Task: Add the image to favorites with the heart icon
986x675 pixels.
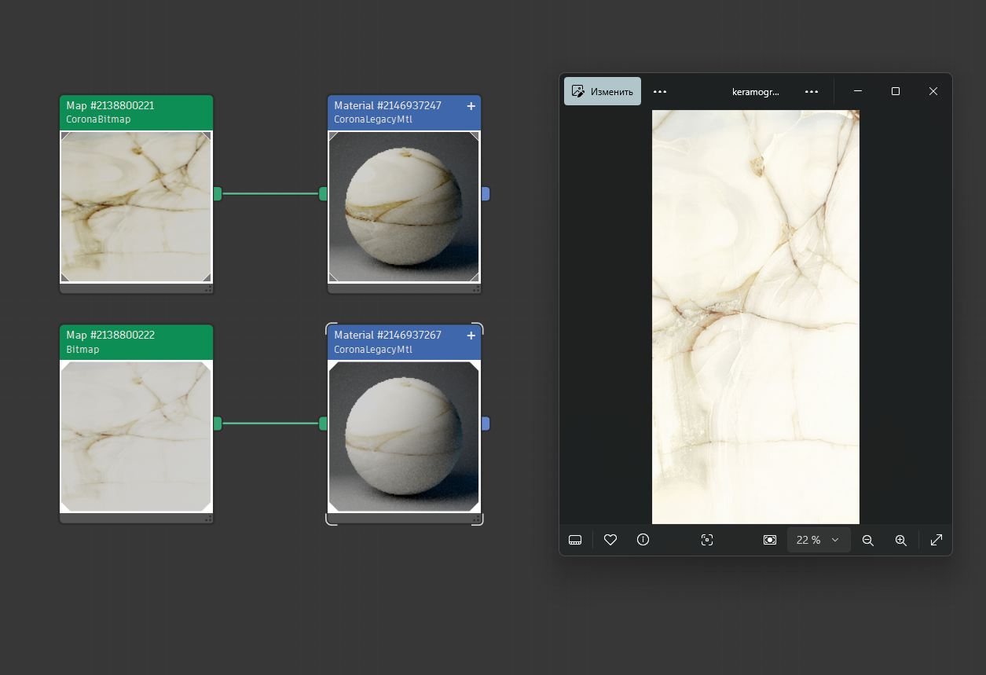Action: (610, 540)
